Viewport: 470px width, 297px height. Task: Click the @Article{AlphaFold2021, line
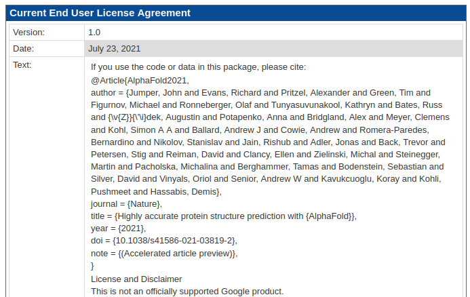click(x=140, y=80)
